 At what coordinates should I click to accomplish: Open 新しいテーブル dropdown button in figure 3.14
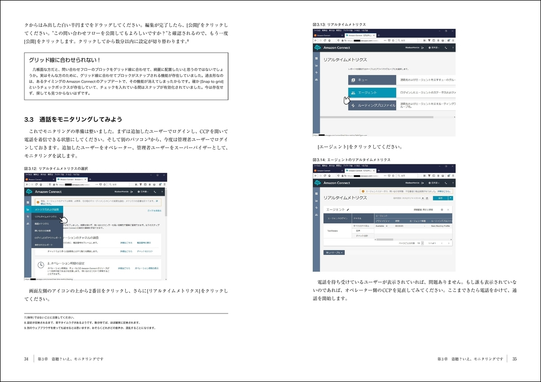tap(334, 253)
